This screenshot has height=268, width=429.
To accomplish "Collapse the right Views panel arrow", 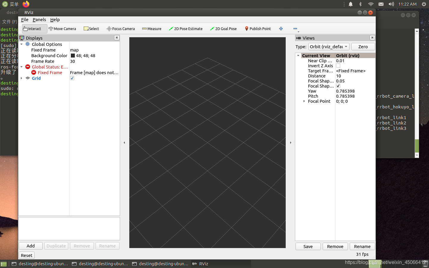I will point(291,143).
